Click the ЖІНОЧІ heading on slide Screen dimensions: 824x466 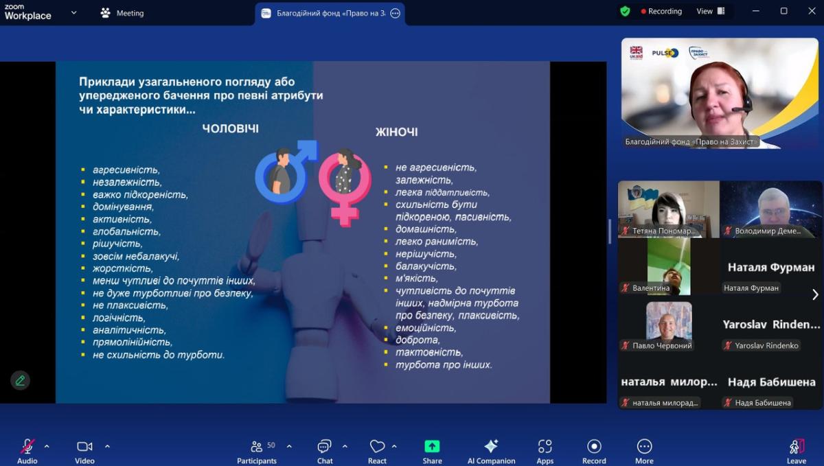[x=396, y=132]
